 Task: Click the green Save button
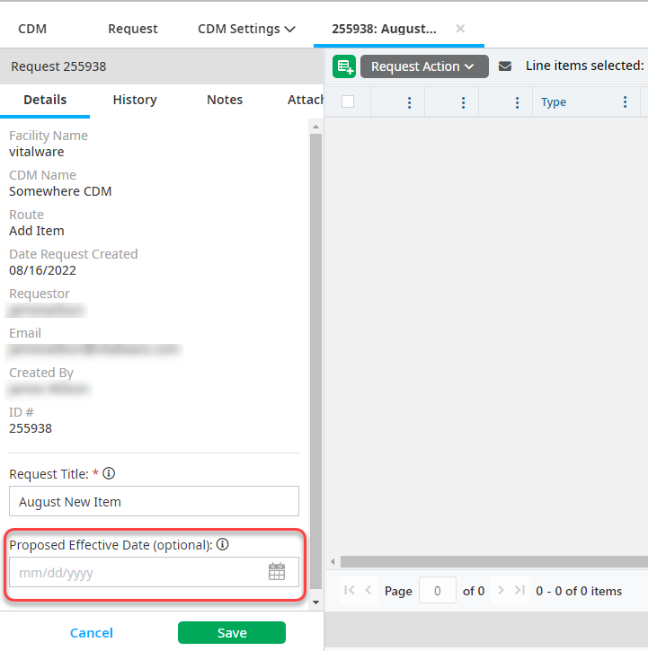(232, 633)
